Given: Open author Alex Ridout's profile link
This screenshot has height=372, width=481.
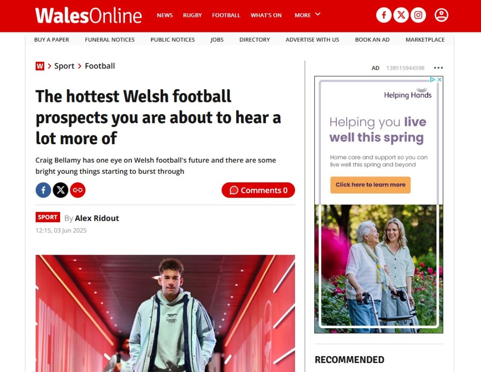Looking at the screenshot, I should click(97, 218).
